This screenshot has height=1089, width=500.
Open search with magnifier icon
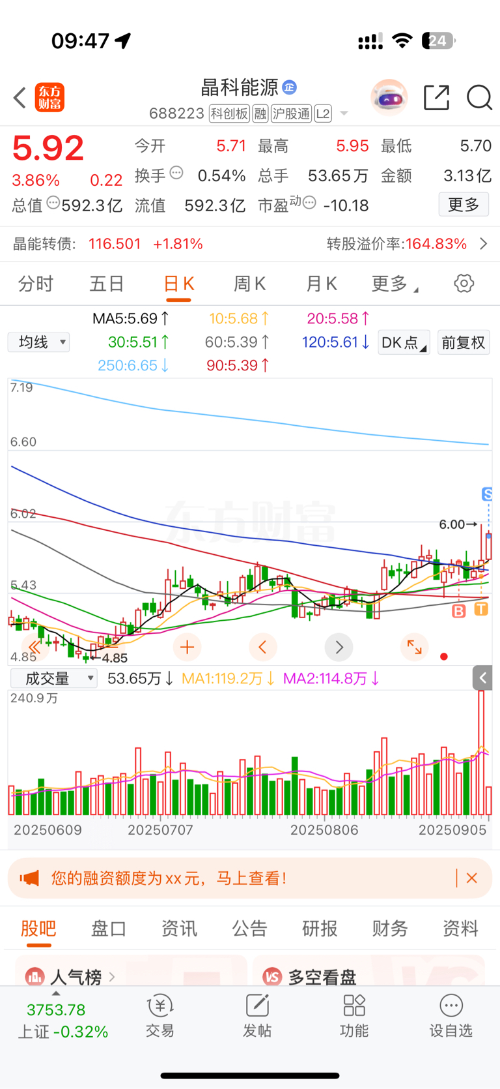coord(479,98)
